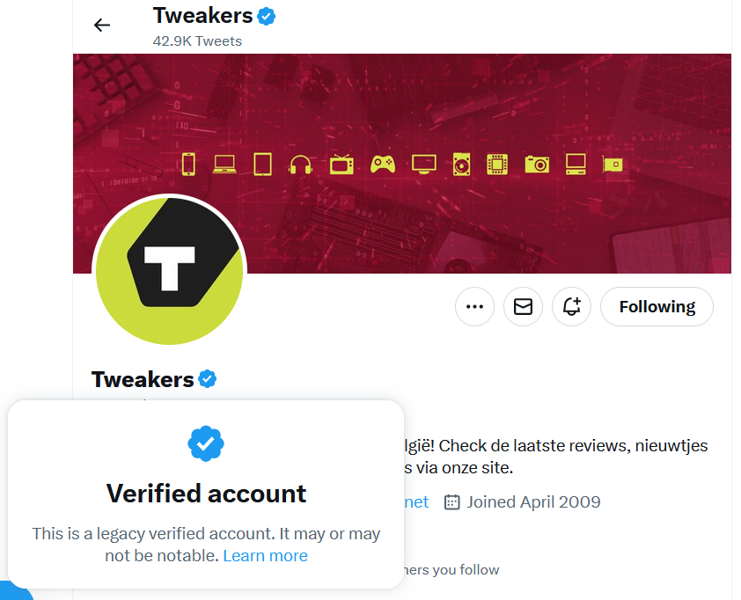Open the Tweakers profile picture
Viewport: 741px width, 600px height.
[169, 269]
